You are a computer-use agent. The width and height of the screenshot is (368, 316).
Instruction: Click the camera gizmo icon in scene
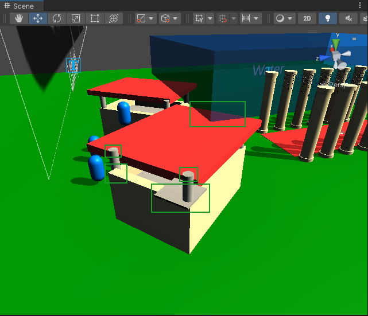tap(73, 66)
